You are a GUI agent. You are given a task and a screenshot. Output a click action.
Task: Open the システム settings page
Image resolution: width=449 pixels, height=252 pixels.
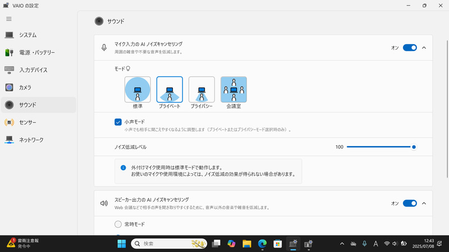pyautogui.click(x=38, y=35)
